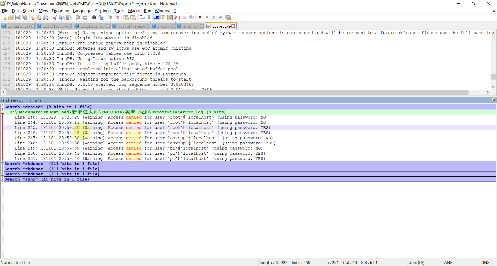Play back the recorded macro
Screen dimensions: 497x266
[x=214, y=17]
